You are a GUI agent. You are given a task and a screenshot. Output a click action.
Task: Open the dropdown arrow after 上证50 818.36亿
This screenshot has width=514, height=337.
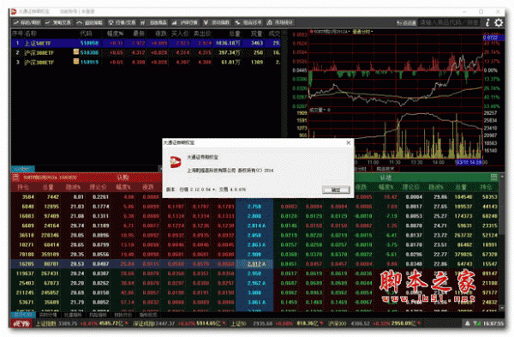pyautogui.click(x=321, y=324)
